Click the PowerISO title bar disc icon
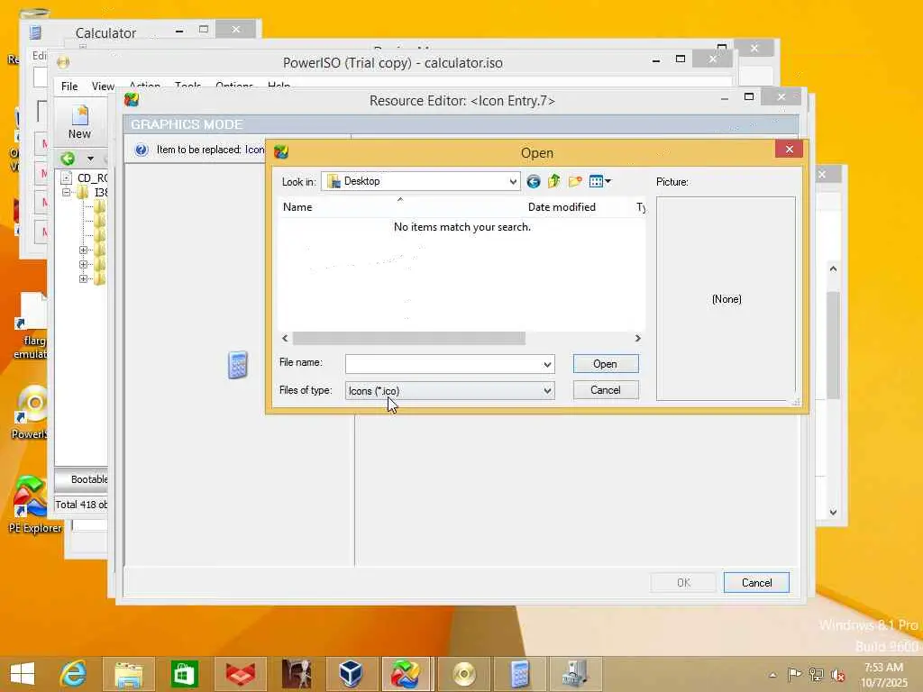This screenshot has width=923, height=692. tap(64, 62)
